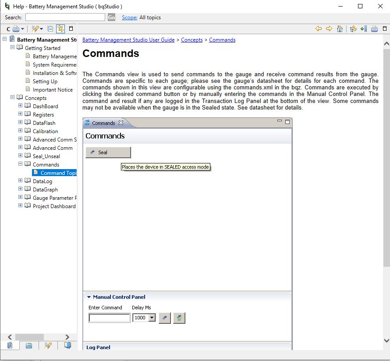Collapse the Manual Control Panel section
This screenshot has width=390, height=361.
(89, 297)
